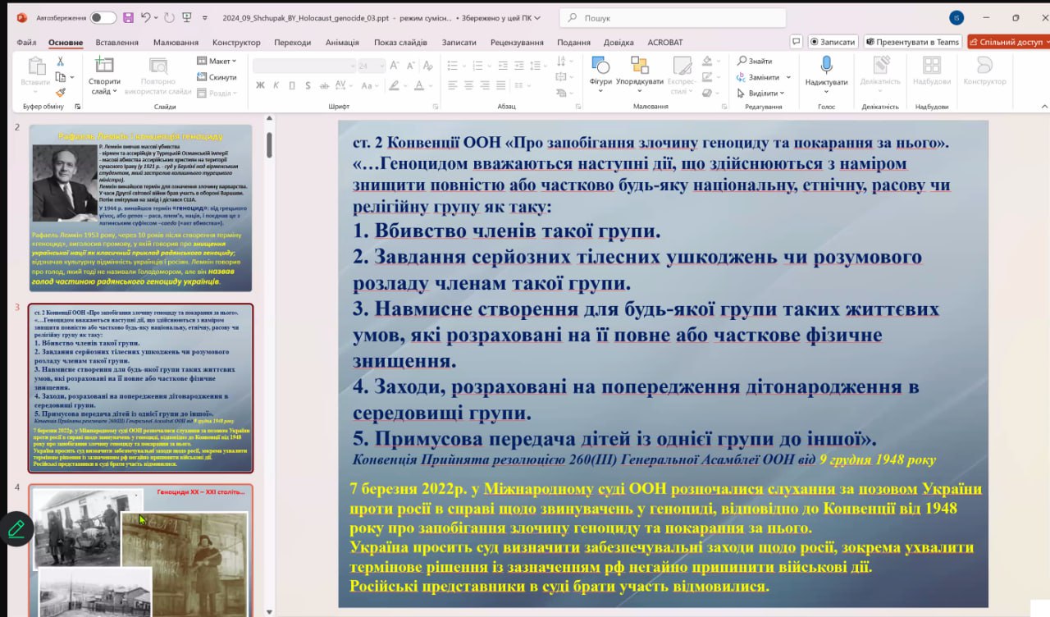
Task: Click the Спільний доступ share button
Action: point(1008,41)
